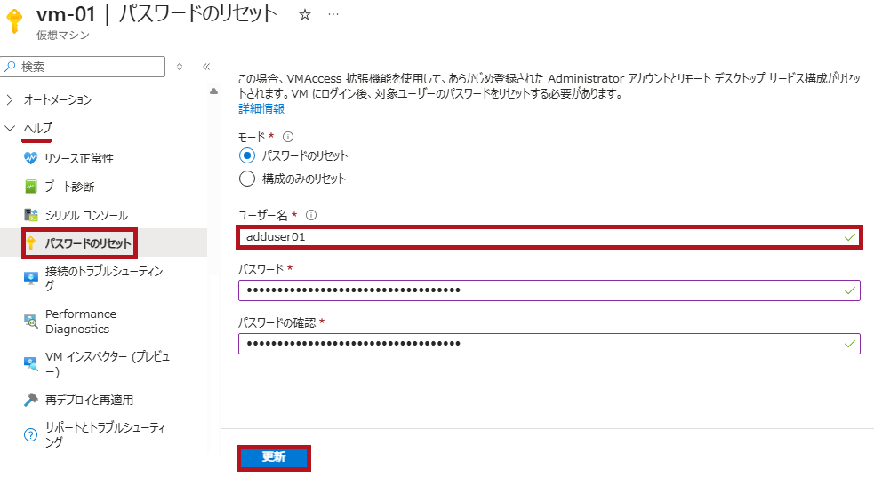Viewport: 874px width, 477px height.
Task: Show info tooltip next to ユーザー名
Action: coord(311,215)
